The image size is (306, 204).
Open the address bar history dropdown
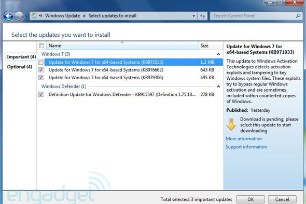pyautogui.click(x=194, y=16)
